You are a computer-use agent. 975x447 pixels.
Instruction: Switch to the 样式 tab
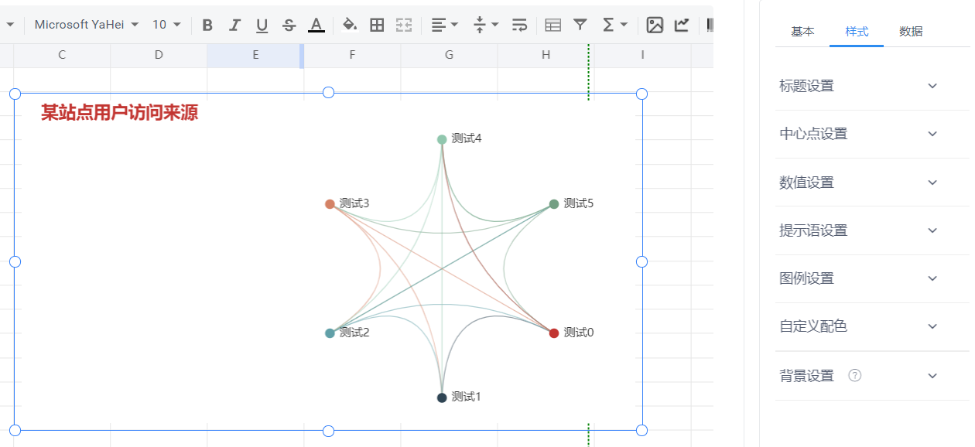[x=857, y=32]
